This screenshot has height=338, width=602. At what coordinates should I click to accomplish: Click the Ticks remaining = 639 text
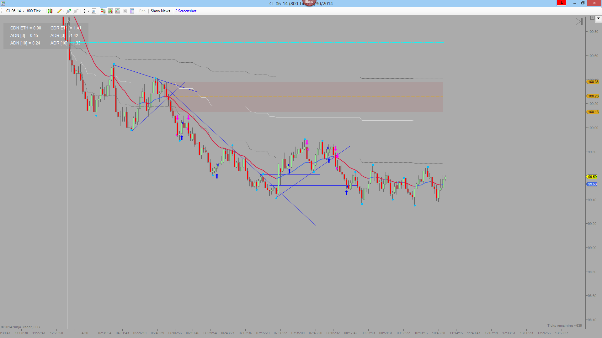coord(565,325)
